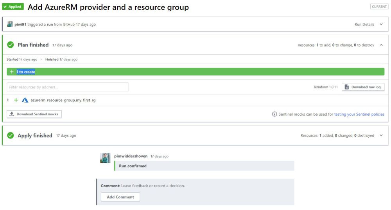
Task: Click the piwi91 username
Action: click(x=20, y=25)
